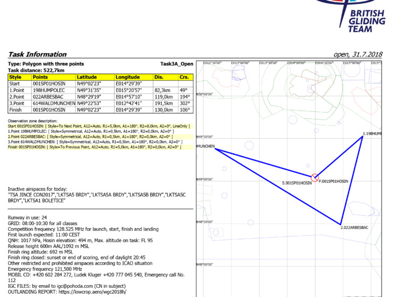
Task: Click the 5.001SP01HOSIN map label
Action: (x=297, y=183)
